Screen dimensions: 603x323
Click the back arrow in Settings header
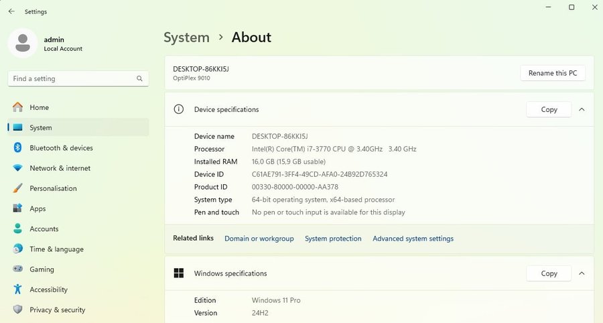click(x=11, y=11)
